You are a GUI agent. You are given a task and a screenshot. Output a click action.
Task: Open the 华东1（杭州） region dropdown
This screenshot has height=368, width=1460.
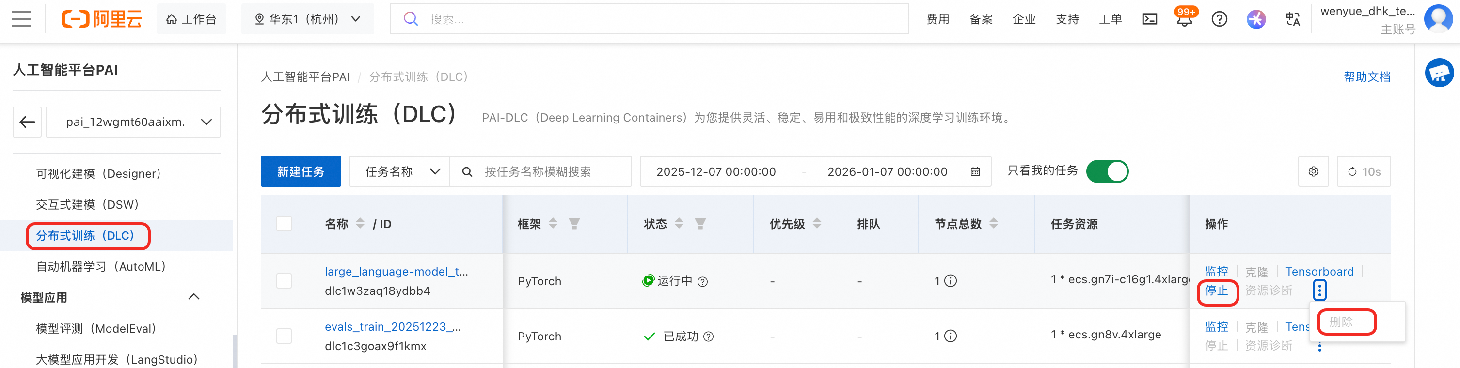pyautogui.click(x=307, y=19)
